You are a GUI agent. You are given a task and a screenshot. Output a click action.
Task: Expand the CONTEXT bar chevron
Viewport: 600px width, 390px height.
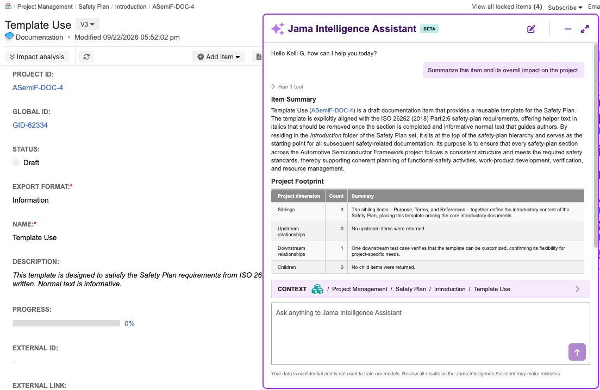(x=577, y=289)
